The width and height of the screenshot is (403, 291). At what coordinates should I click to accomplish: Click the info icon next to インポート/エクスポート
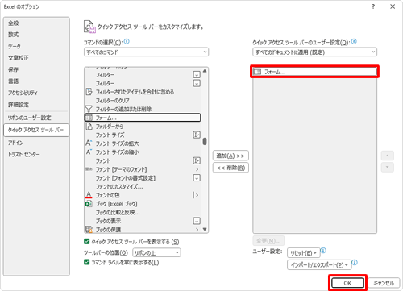click(x=355, y=263)
